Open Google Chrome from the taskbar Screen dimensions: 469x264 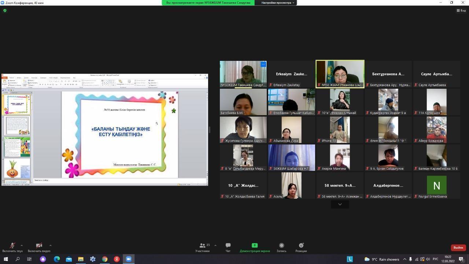click(105, 259)
